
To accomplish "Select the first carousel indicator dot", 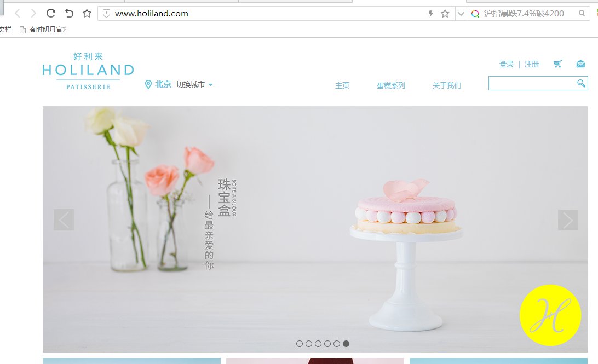I will coord(300,344).
